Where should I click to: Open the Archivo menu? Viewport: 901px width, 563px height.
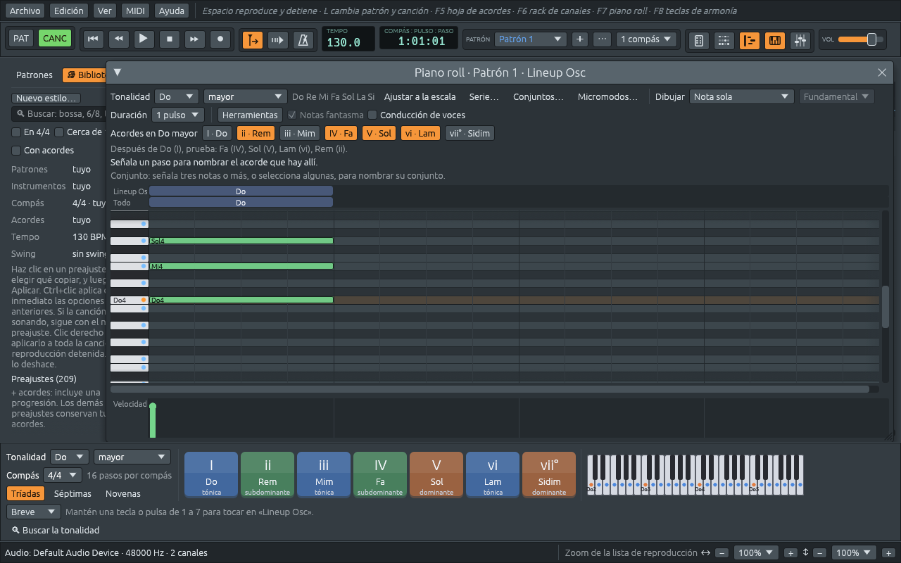pyautogui.click(x=25, y=11)
